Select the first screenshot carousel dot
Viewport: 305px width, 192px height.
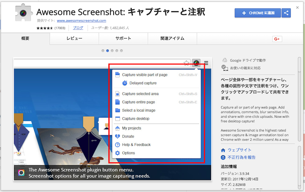(103, 51)
